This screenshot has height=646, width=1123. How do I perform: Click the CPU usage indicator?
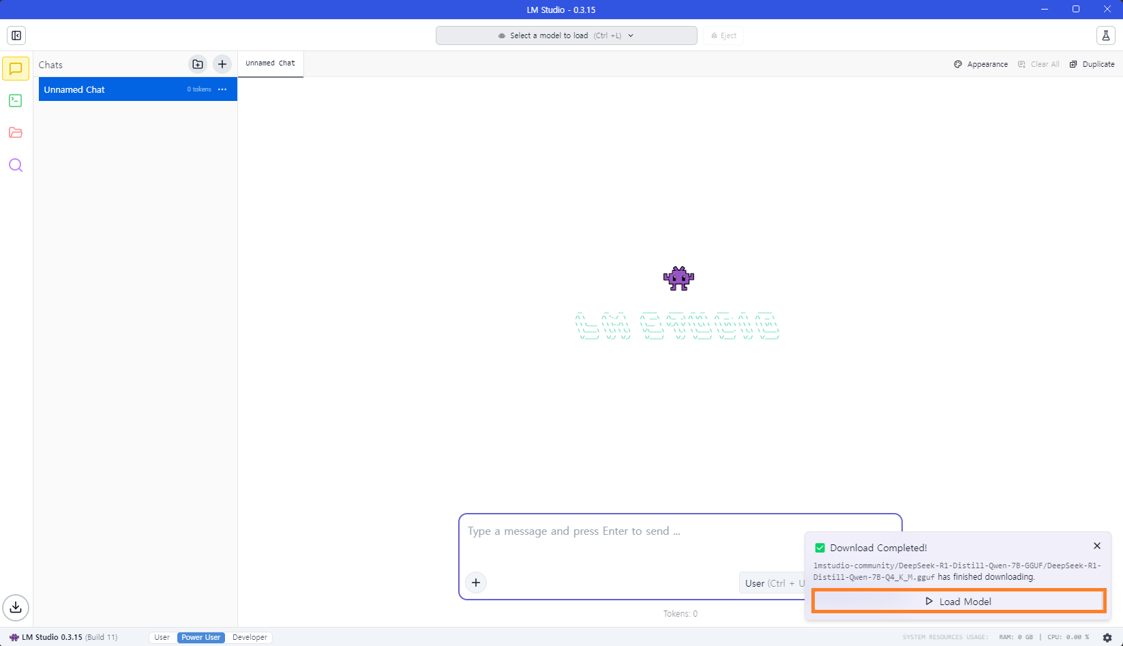tap(1068, 637)
